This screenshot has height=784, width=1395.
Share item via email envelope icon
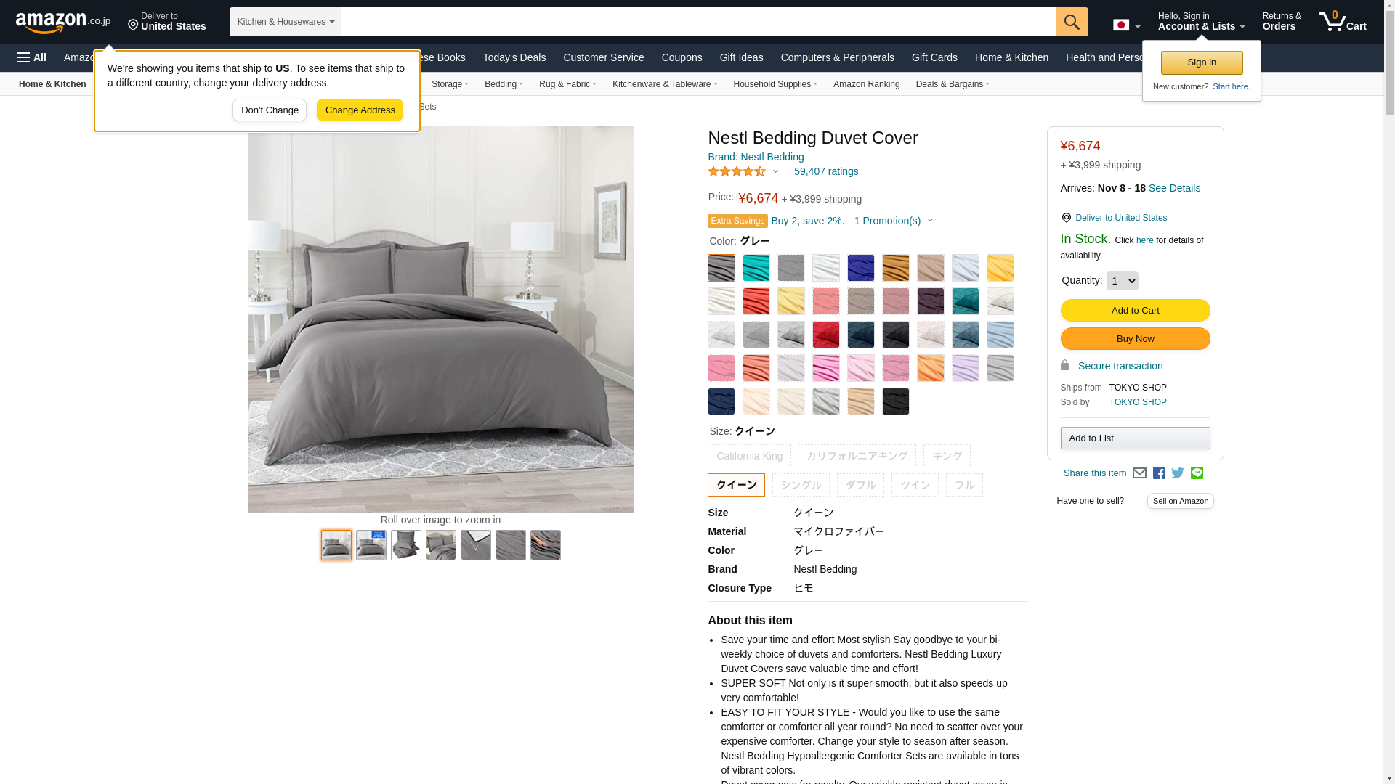[x=1139, y=473]
